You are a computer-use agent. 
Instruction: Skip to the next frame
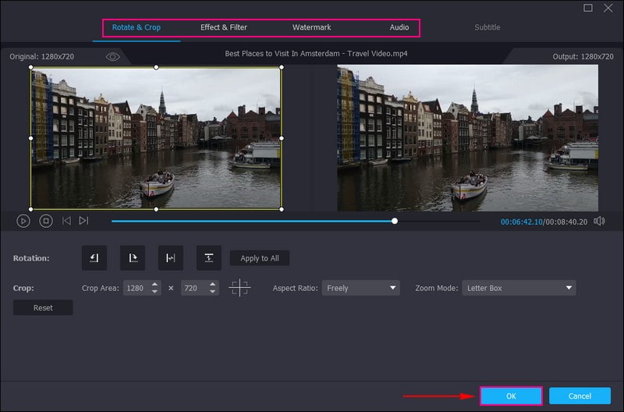[83, 221]
